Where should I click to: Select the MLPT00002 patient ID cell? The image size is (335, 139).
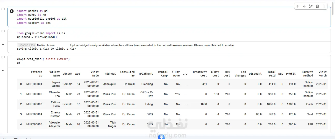[34, 94]
